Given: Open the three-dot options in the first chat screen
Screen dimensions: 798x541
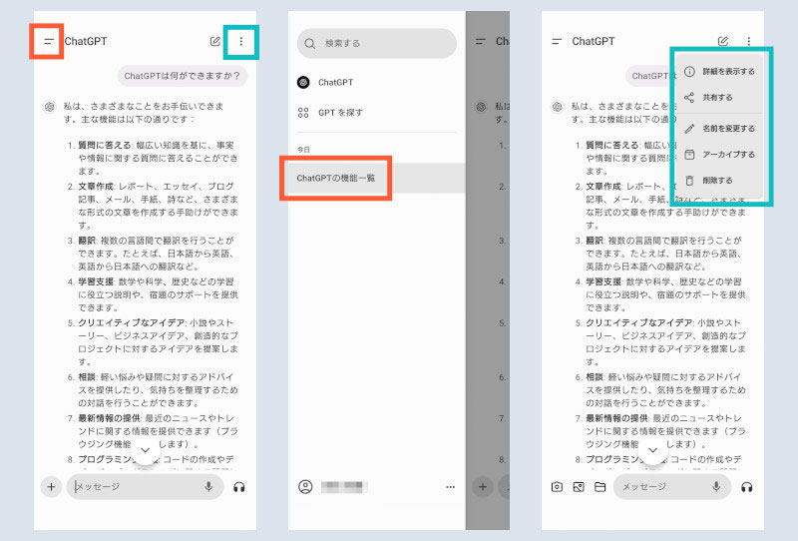Looking at the screenshot, I should (241, 41).
